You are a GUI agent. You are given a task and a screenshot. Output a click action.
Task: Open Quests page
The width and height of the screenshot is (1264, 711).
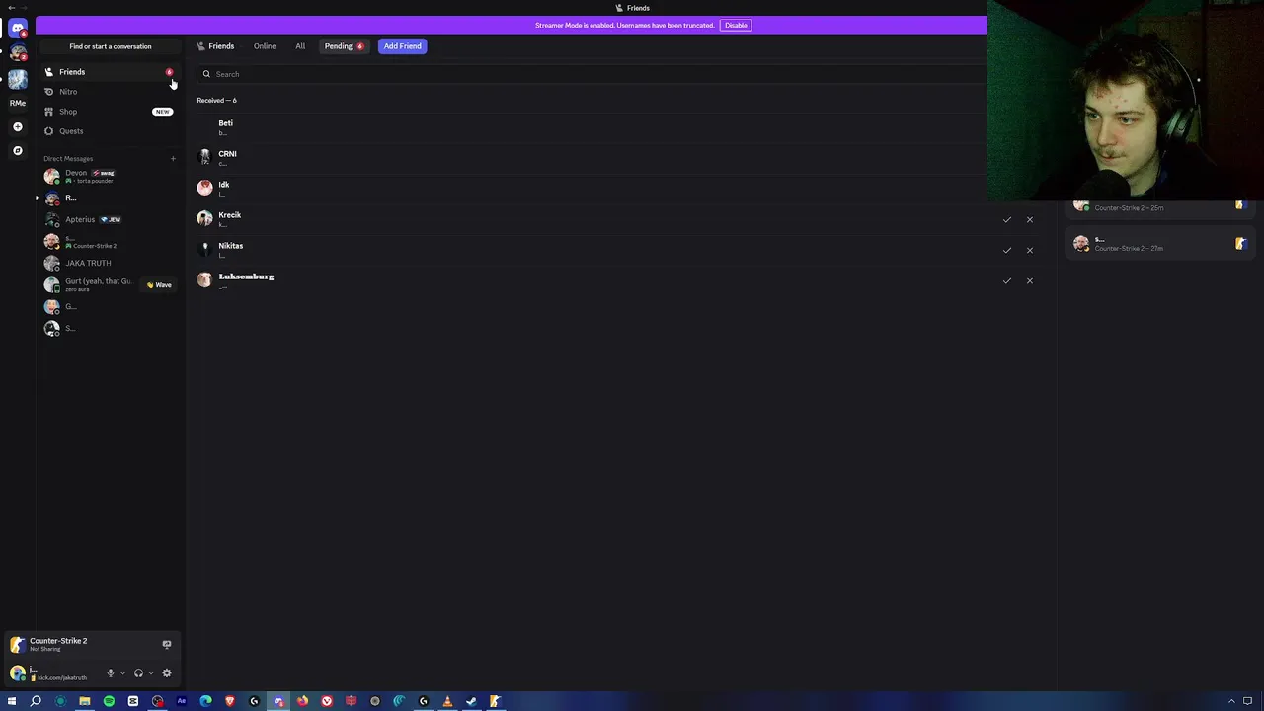click(x=110, y=131)
